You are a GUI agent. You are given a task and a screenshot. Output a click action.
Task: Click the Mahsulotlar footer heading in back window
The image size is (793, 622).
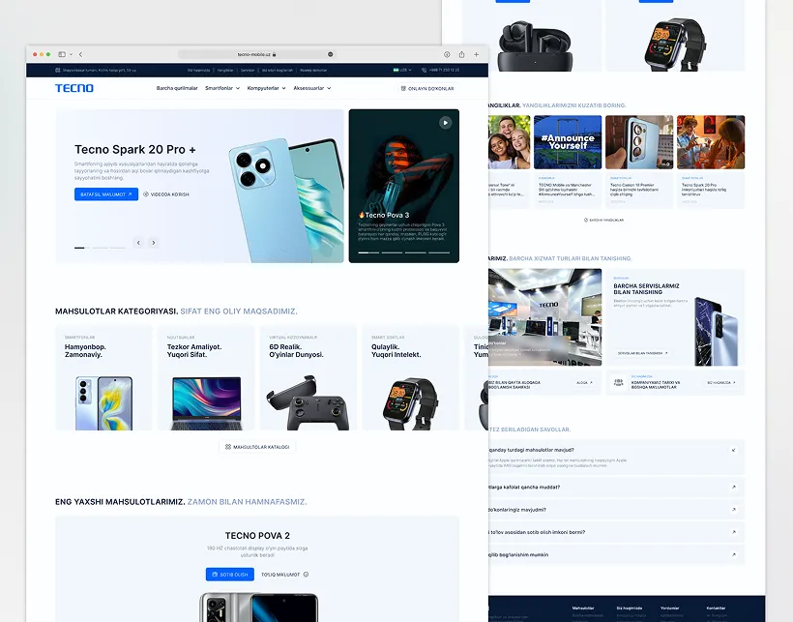582,607
